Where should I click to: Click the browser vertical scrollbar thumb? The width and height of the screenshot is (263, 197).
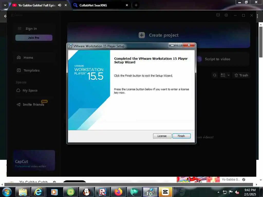click(261, 42)
